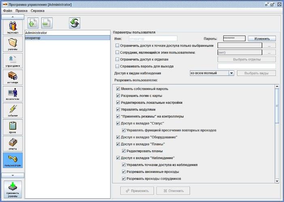Enable "Спрашивать пароль для выхода" checkbox

[x=117, y=66]
